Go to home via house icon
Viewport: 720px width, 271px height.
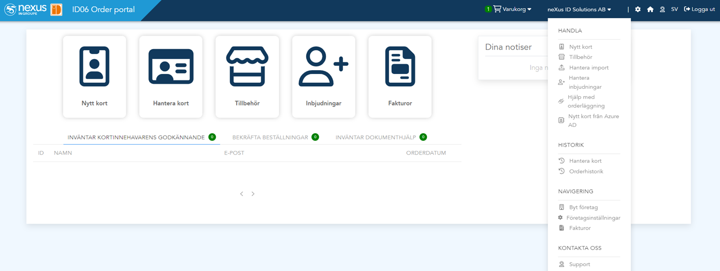click(x=650, y=9)
